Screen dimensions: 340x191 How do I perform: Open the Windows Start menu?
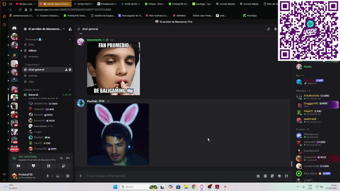point(115,187)
